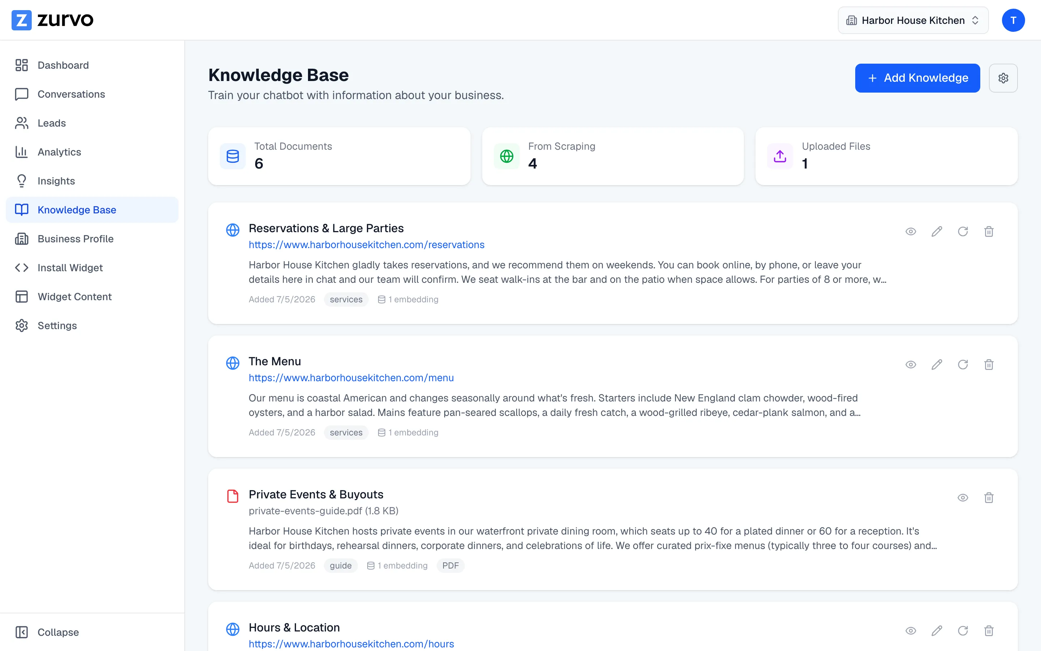The image size is (1041, 651).
Task: Click the embedding icon on The Menu entry
Action: pos(382,433)
